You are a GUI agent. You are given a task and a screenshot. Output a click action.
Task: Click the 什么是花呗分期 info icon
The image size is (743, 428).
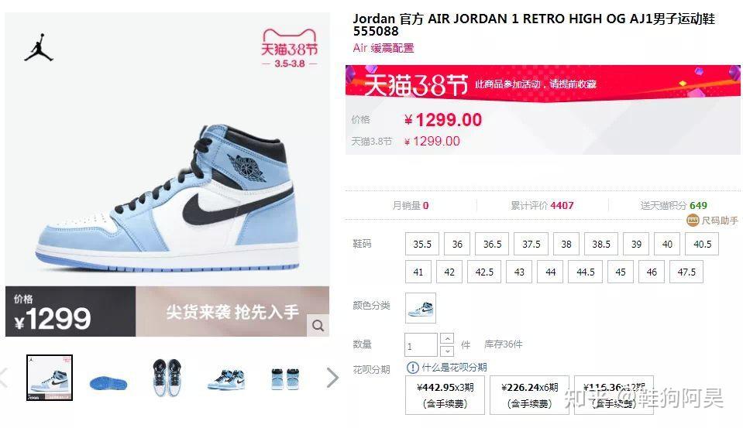click(x=413, y=368)
